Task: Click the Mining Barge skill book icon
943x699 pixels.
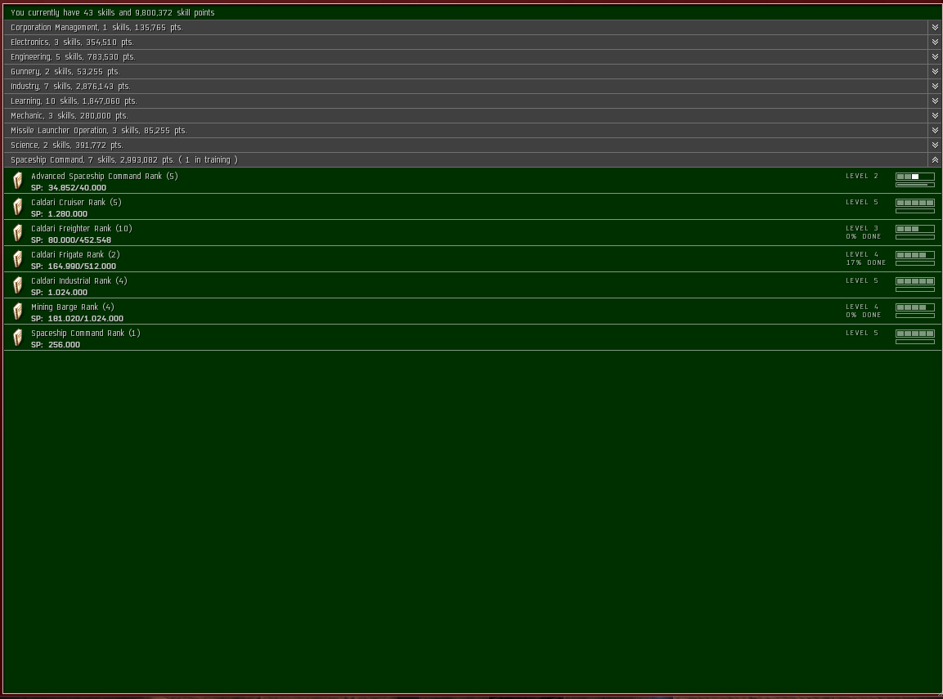Action: click(18, 311)
